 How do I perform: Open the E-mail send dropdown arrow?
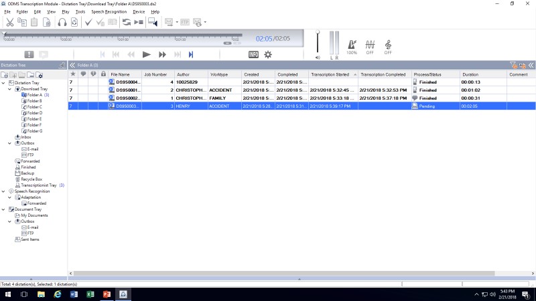pyautogui.click(x=177, y=23)
